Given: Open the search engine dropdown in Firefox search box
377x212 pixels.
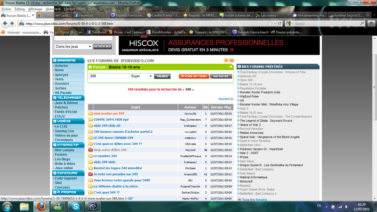Looking at the screenshot, I should point(290,24).
